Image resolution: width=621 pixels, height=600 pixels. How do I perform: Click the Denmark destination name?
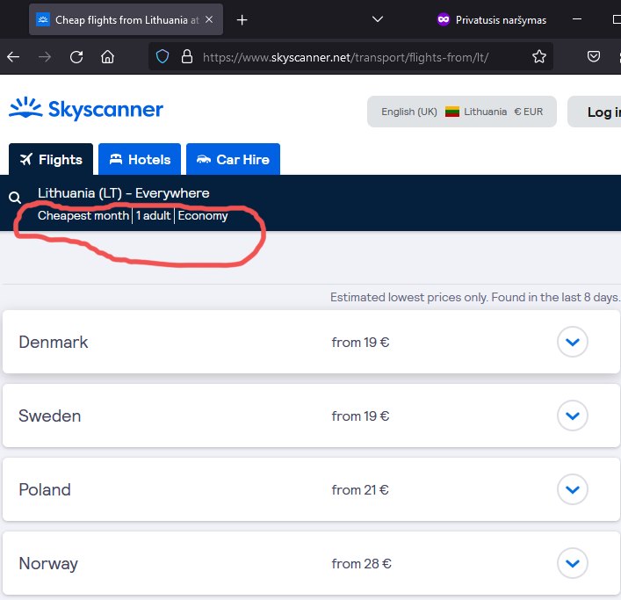pos(54,343)
